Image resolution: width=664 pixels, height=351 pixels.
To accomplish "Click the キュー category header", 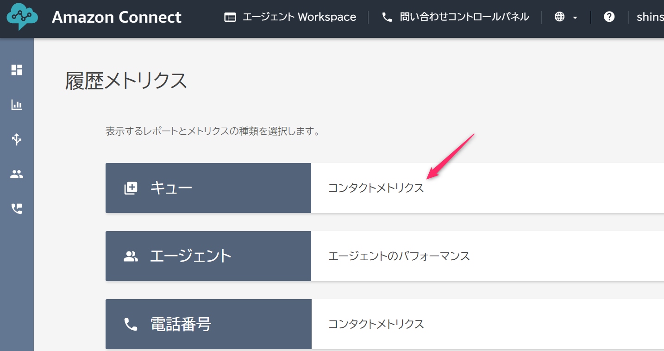I will tap(208, 188).
